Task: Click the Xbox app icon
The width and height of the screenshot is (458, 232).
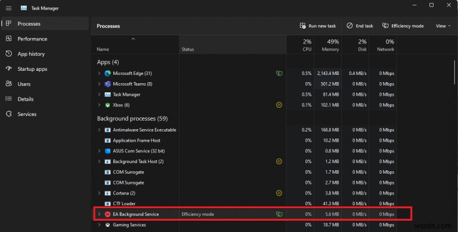Action: click(x=107, y=105)
